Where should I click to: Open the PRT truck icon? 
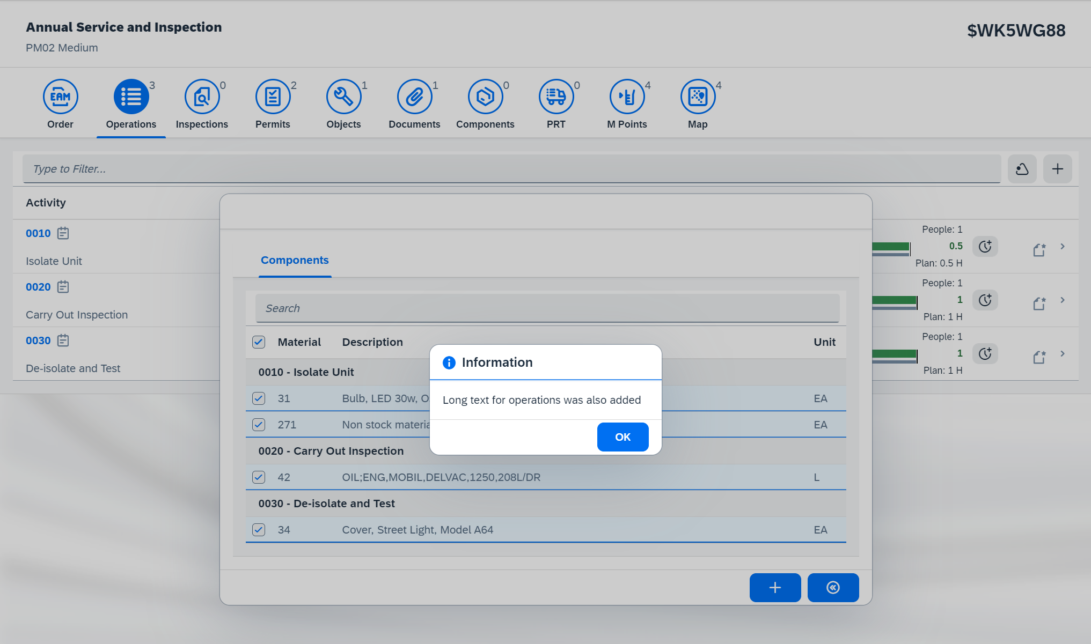(x=556, y=97)
